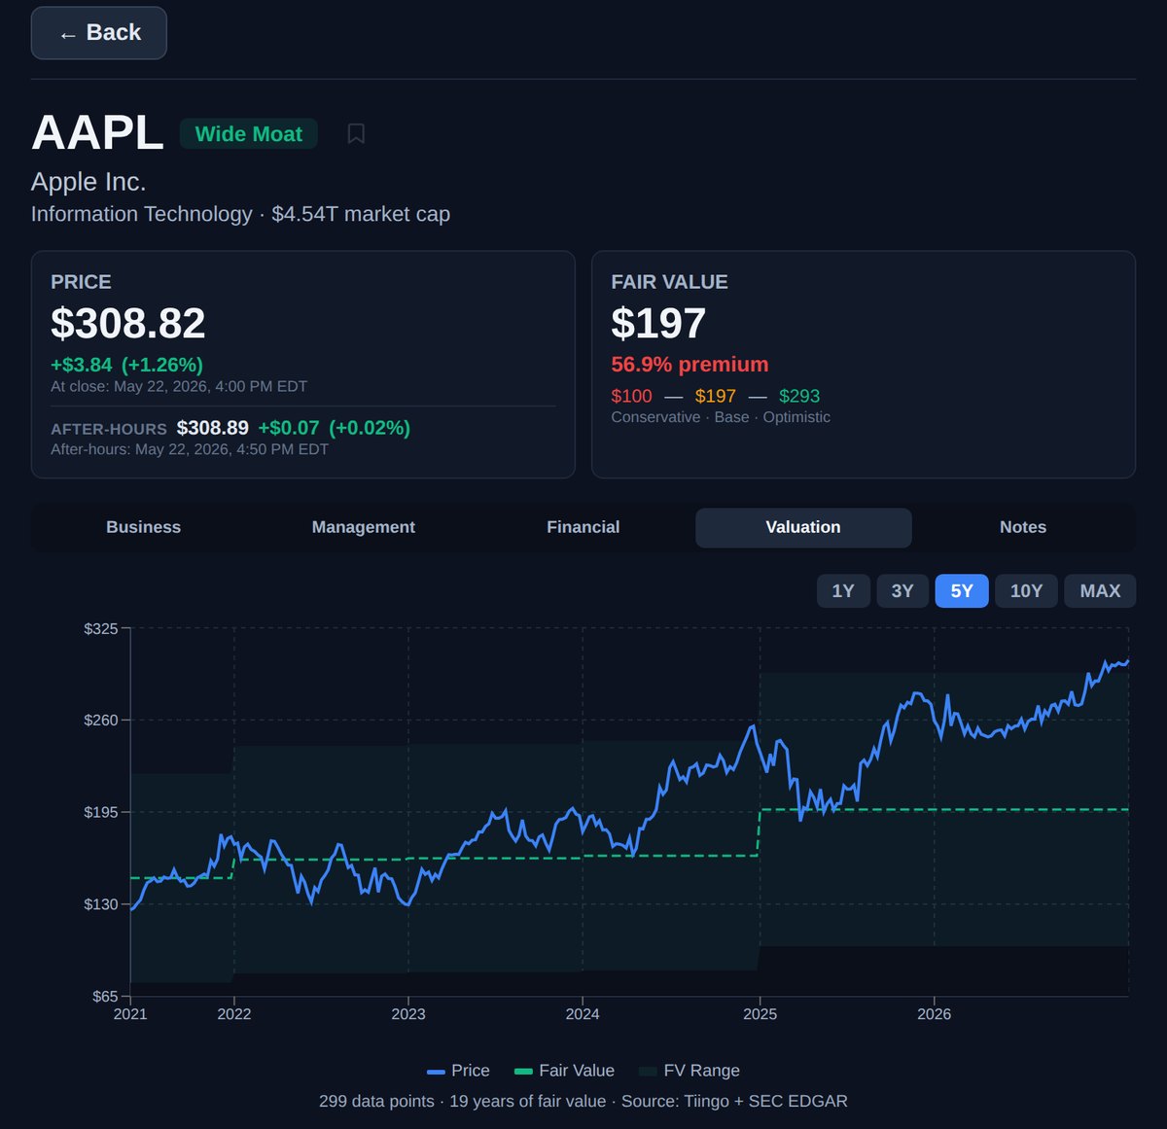Click the $195 y-axis label
The image size is (1167, 1129).
(x=101, y=813)
